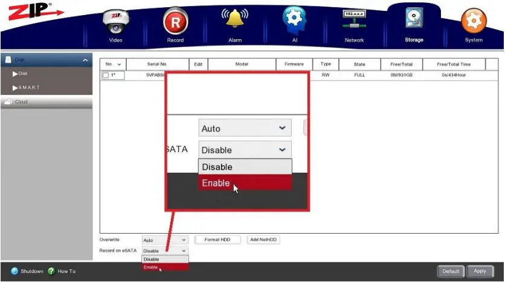This screenshot has height=282, width=505.
Task: Click the Type column header
Action: (326, 64)
